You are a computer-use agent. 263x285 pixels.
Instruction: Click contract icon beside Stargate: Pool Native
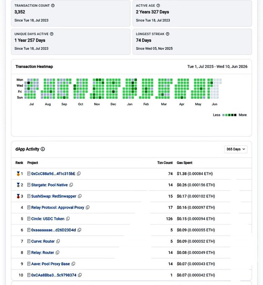pos(29,185)
